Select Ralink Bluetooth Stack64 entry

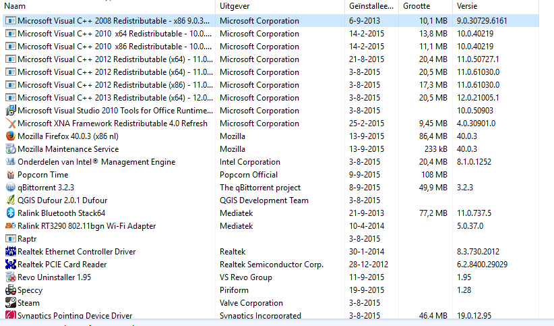point(61,213)
